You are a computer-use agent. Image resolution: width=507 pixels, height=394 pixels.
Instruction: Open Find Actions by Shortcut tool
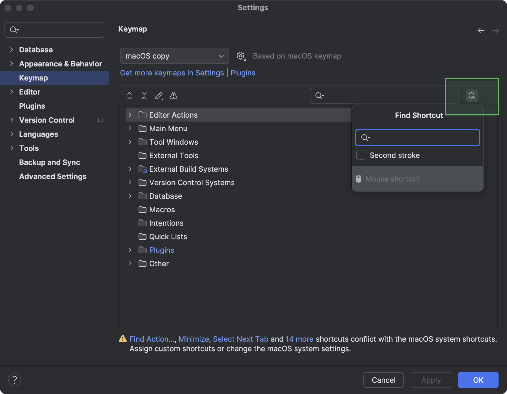tap(472, 96)
